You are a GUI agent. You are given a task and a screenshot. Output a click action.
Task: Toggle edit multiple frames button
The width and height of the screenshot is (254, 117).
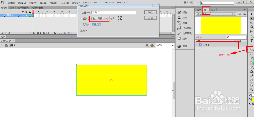point(65,33)
